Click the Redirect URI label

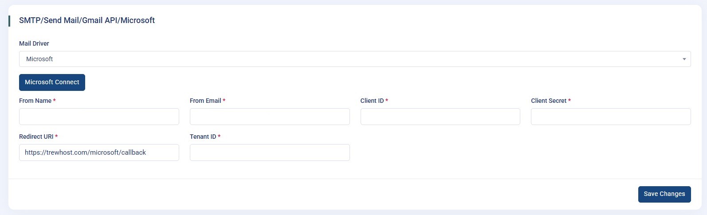36,137
